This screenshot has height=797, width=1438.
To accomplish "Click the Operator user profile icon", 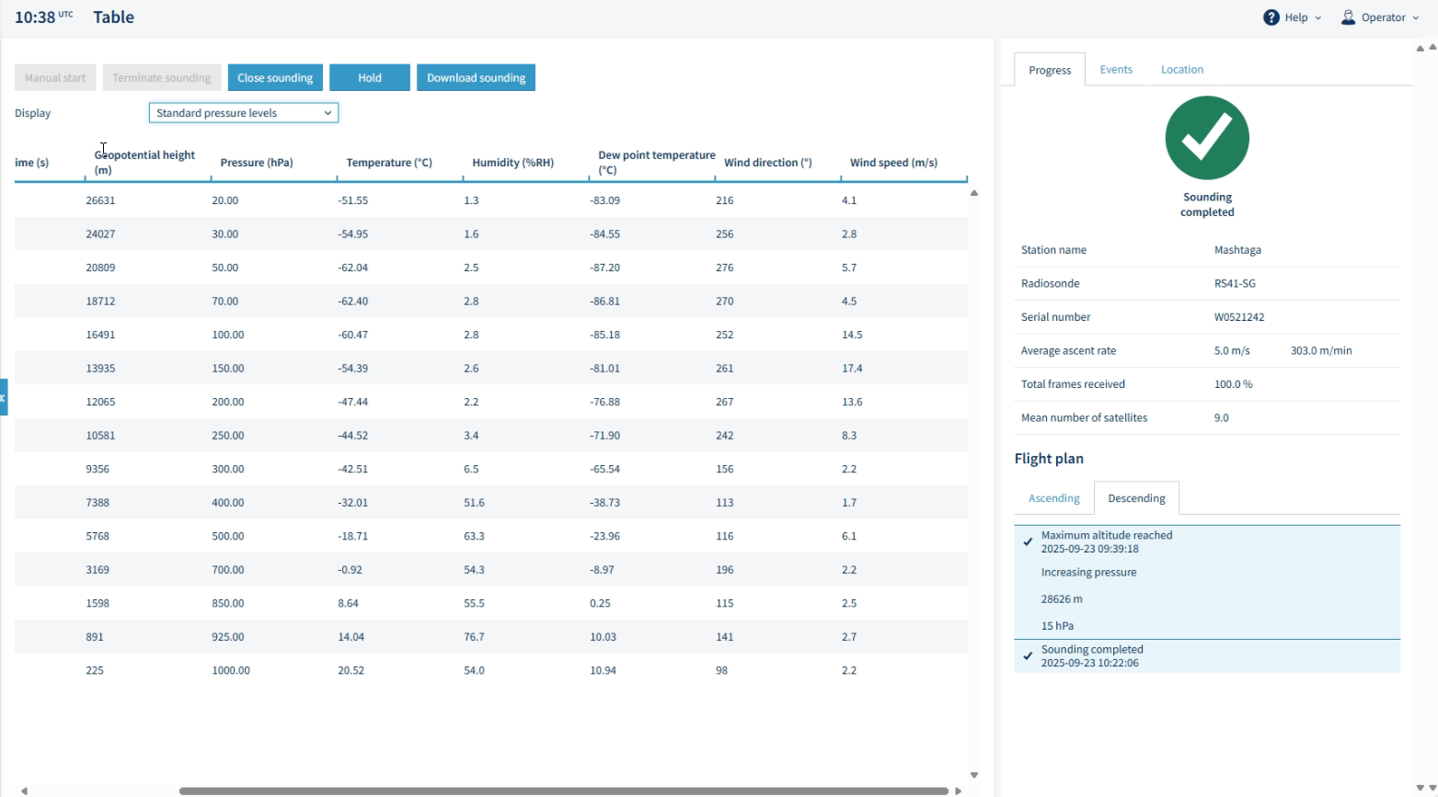I will (x=1348, y=17).
